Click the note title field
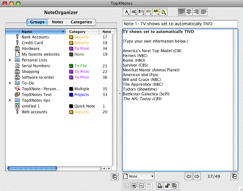Image resolution: width=243 pixels, height=191 pixels. [180, 24]
